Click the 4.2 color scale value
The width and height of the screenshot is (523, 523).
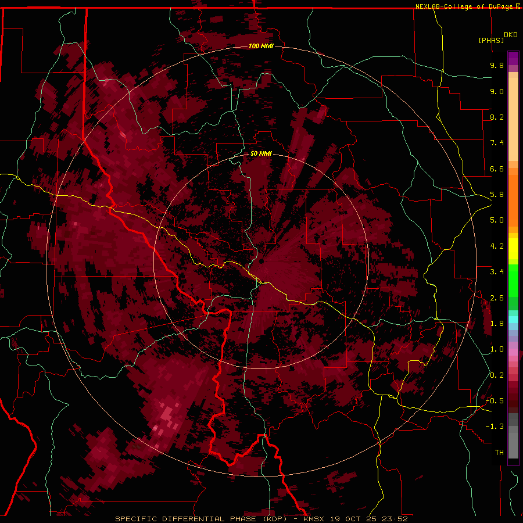[x=497, y=246]
